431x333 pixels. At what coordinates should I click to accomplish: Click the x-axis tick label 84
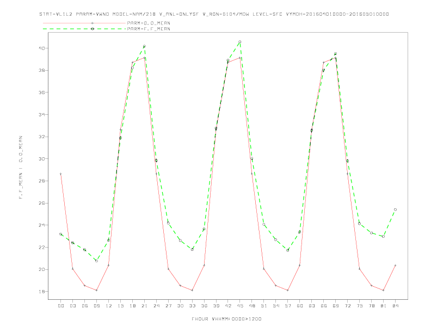[395, 306]
